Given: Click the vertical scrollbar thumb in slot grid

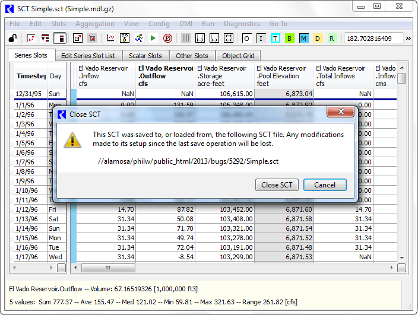Looking at the screenshot, I should (402, 78).
